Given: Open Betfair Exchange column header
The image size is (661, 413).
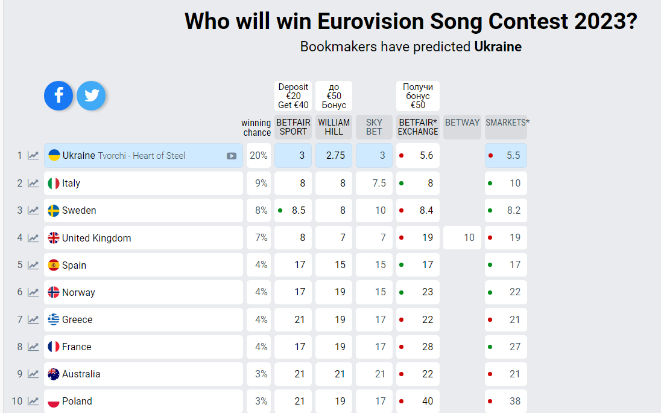Looking at the screenshot, I should point(417,127).
